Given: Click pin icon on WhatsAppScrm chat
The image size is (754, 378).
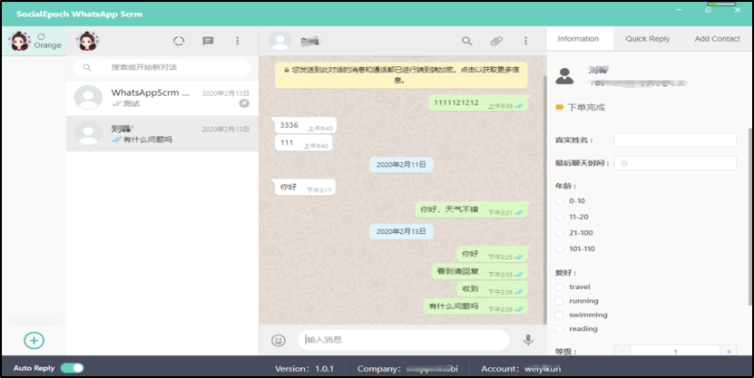Looking at the screenshot, I should (244, 103).
